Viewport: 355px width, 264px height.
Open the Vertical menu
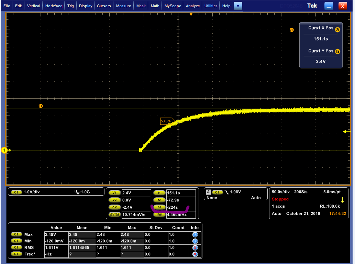pyautogui.click(x=33, y=6)
